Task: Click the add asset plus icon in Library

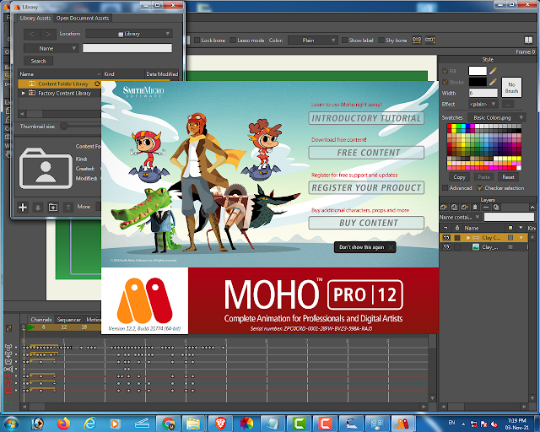Action: 23,207
